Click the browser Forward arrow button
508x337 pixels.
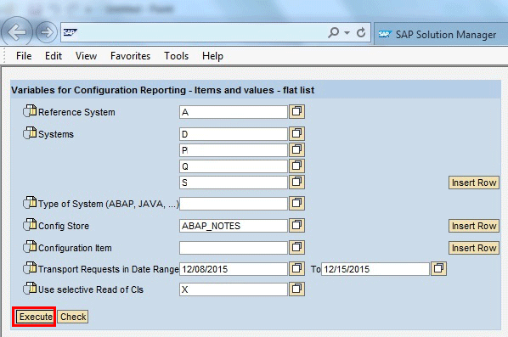pyautogui.click(x=47, y=32)
